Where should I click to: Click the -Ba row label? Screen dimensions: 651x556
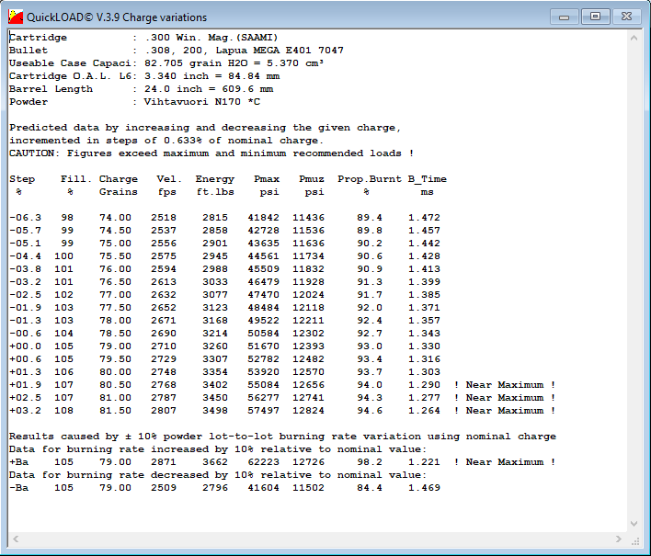tap(18, 488)
